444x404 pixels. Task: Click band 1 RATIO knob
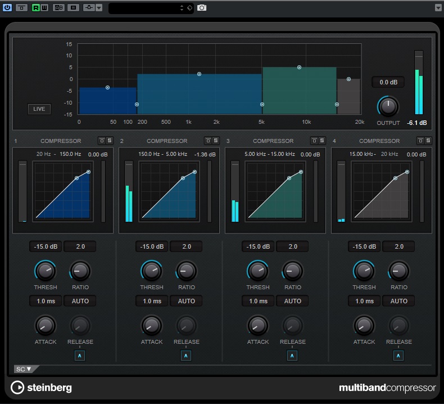[80, 271]
